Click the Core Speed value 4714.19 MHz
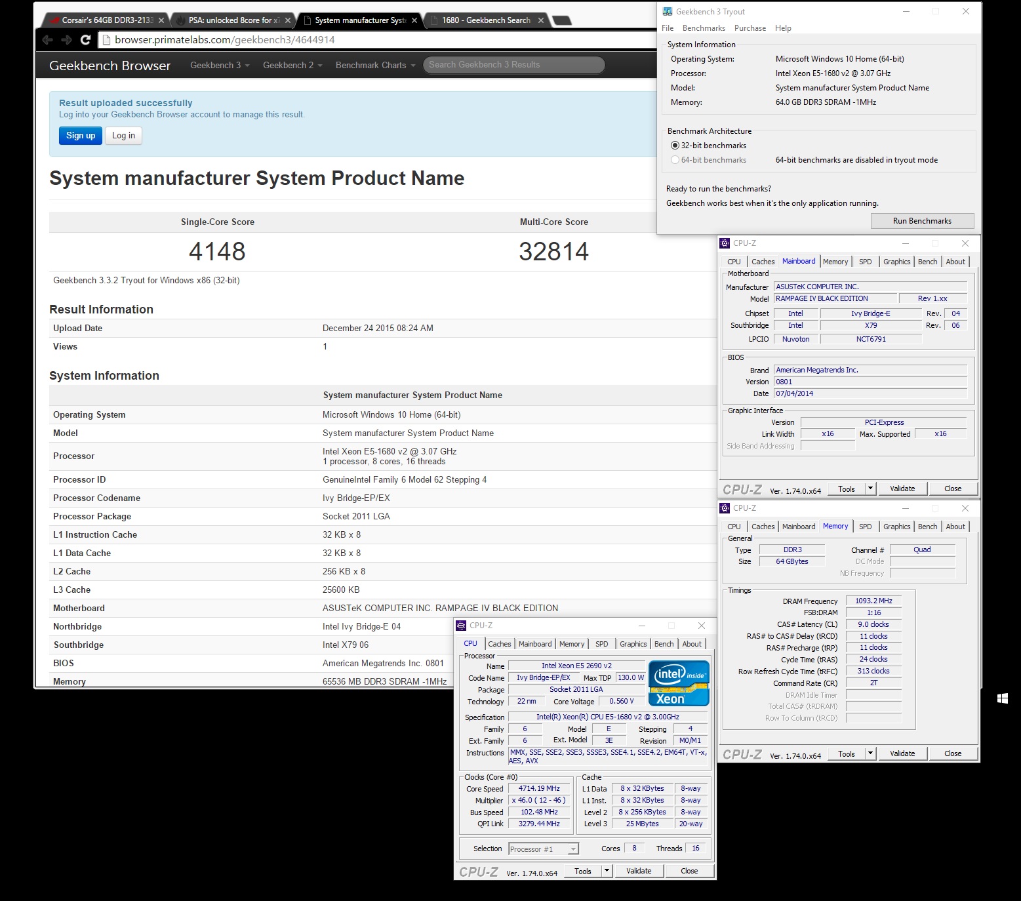The image size is (1021, 901). 539,788
